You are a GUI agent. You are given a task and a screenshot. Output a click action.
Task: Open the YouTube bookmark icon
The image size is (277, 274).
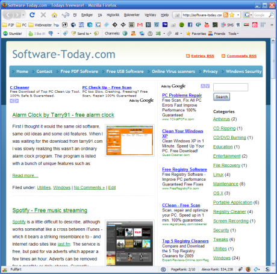pos(207,25)
